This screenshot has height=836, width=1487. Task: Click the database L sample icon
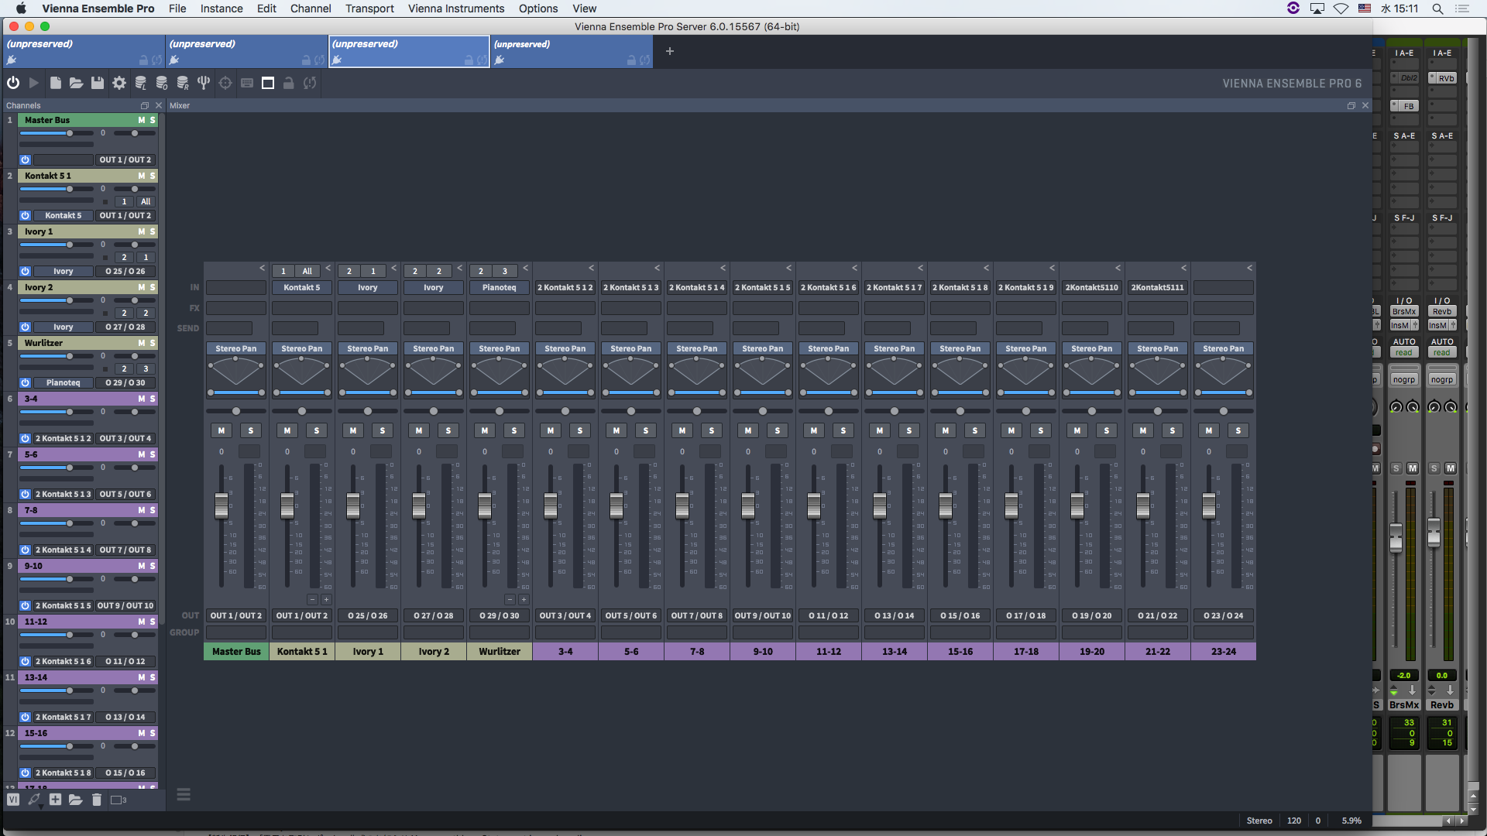(140, 83)
